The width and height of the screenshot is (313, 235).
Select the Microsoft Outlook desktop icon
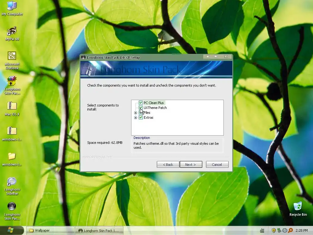click(12, 60)
